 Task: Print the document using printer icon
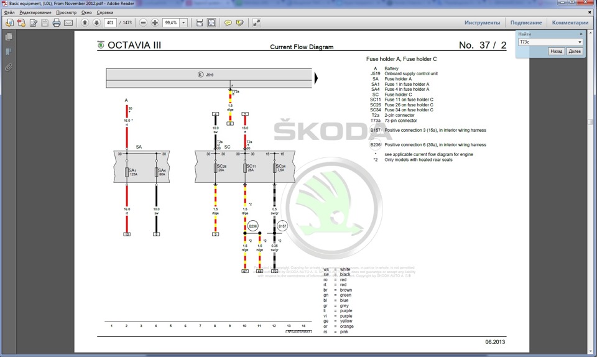[x=57, y=23]
